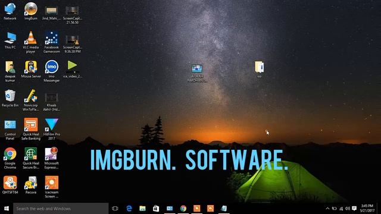
Task: Switch to Chrome on the taskbar
Action: (x=183, y=209)
